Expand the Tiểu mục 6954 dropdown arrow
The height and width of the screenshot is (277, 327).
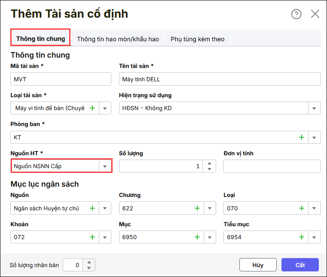(x=314, y=237)
